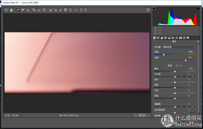The height and width of the screenshot is (129, 203).
Task: Toggle before/after preview Y button
Action: [x=136, y=115]
